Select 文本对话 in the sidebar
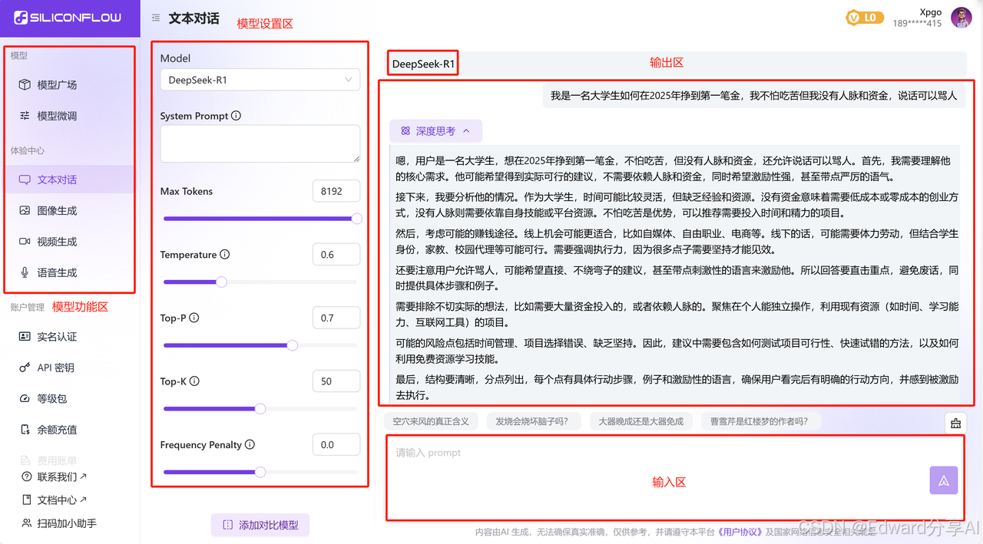983x544 pixels. pyautogui.click(x=68, y=180)
